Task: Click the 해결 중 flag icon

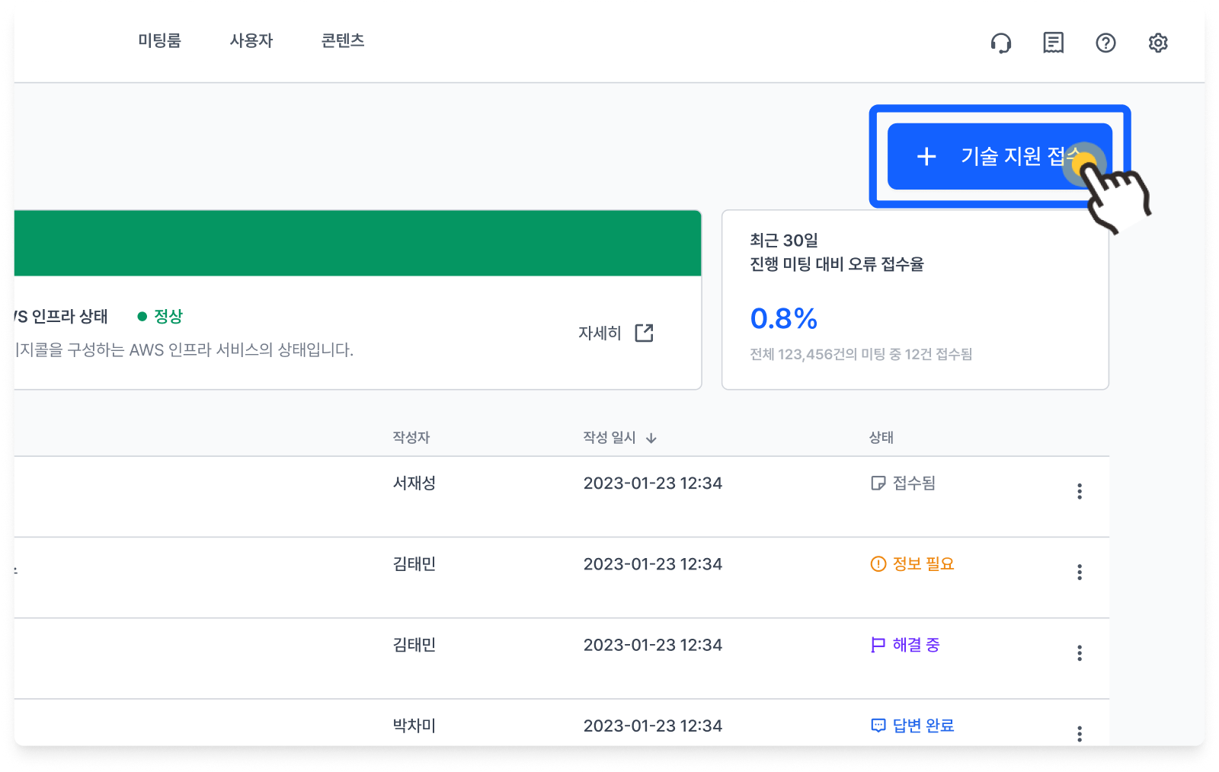Action: 878,645
